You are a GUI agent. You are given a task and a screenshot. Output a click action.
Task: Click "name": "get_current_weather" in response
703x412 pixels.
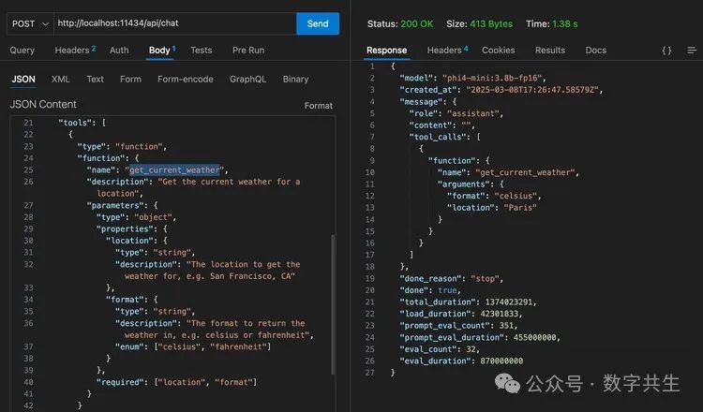(x=508, y=172)
